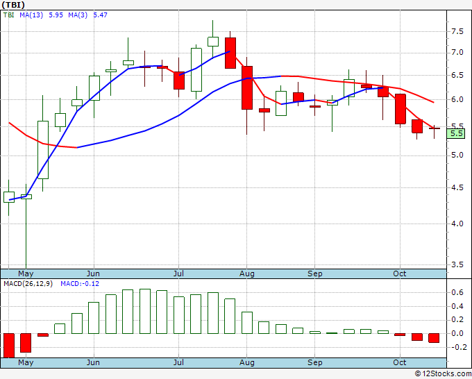Viewport: 472px width, 379px height.
Task: Select the Oct label on MACD axis
Action: coord(399,362)
